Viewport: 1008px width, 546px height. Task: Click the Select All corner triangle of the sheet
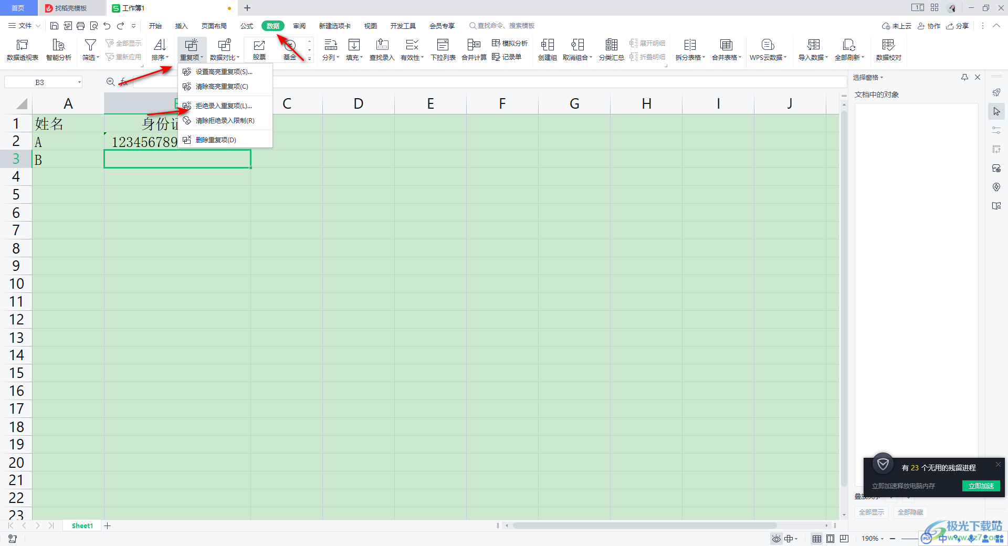(x=22, y=103)
